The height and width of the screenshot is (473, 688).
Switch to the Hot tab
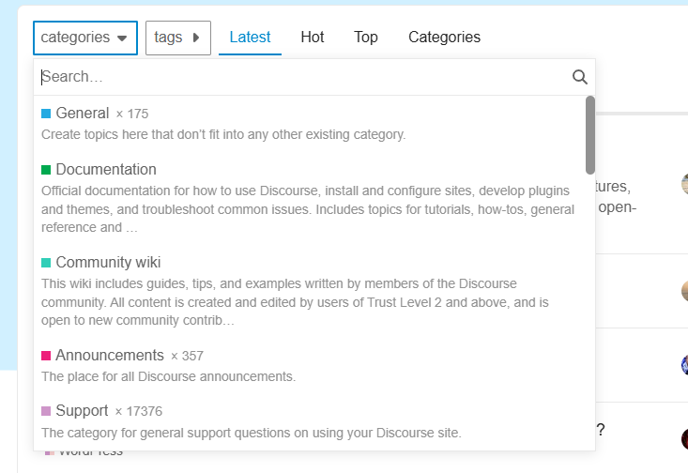[313, 38]
